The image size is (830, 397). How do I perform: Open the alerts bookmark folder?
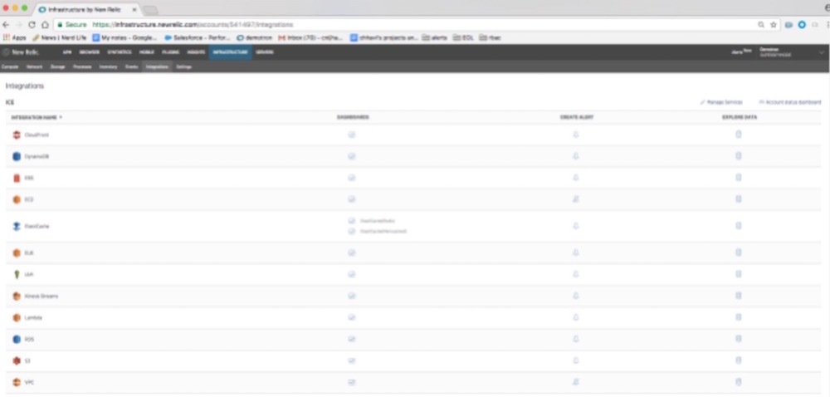coord(435,37)
